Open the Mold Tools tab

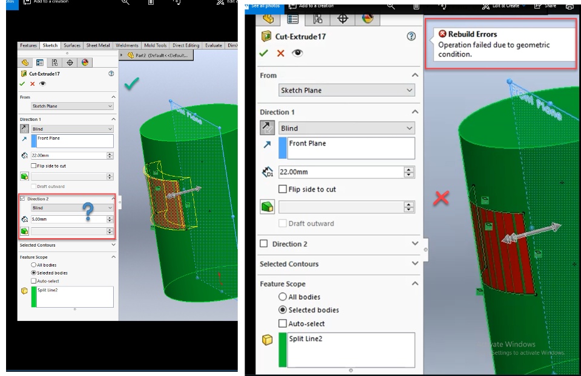click(x=156, y=45)
